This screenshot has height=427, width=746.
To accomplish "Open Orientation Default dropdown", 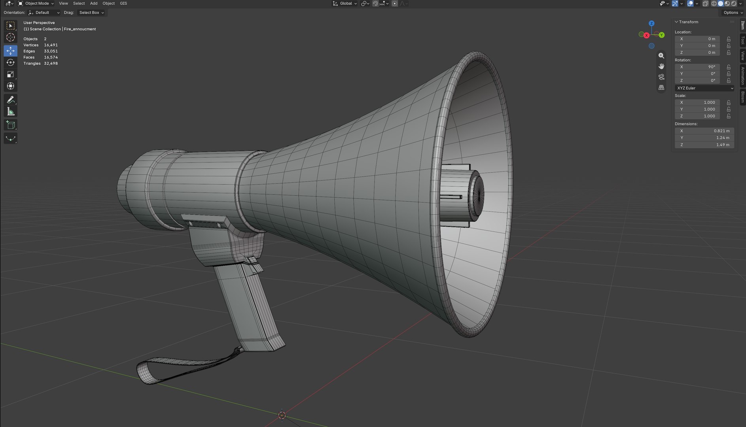I will coord(44,13).
